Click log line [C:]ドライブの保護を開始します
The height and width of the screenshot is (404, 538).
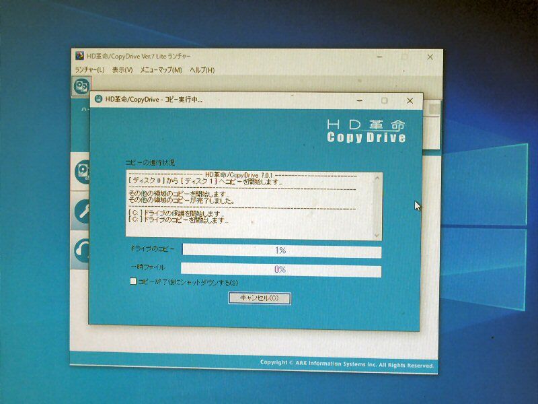click(176, 213)
